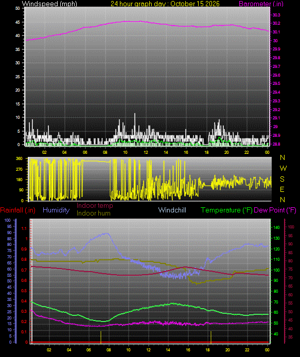This screenshot has height=357, width=300.
Task: Click the 30.2 value on the barometer axis
Action: point(276,24)
